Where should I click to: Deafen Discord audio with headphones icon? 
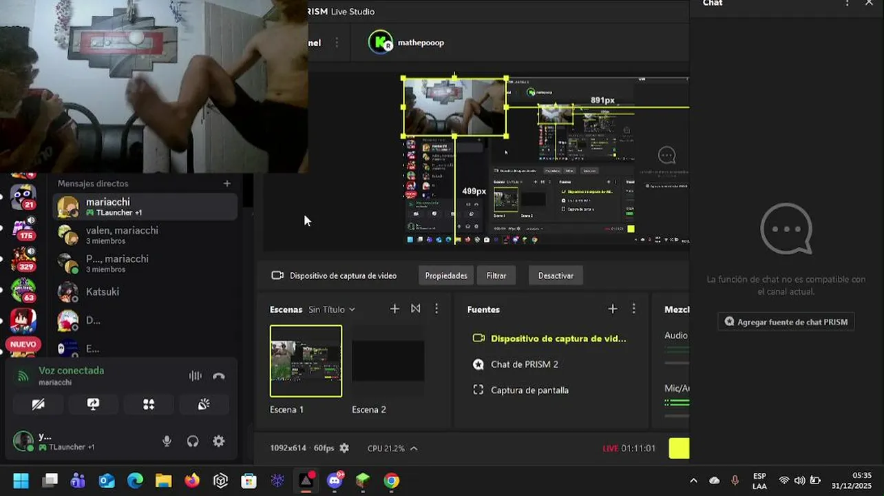tap(193, 442)
